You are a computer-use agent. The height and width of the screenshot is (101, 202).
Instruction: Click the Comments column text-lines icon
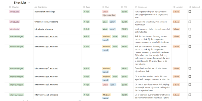click(x=136, y=7)
